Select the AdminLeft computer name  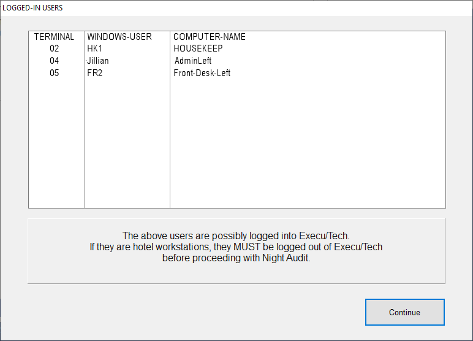pos(193,61)
